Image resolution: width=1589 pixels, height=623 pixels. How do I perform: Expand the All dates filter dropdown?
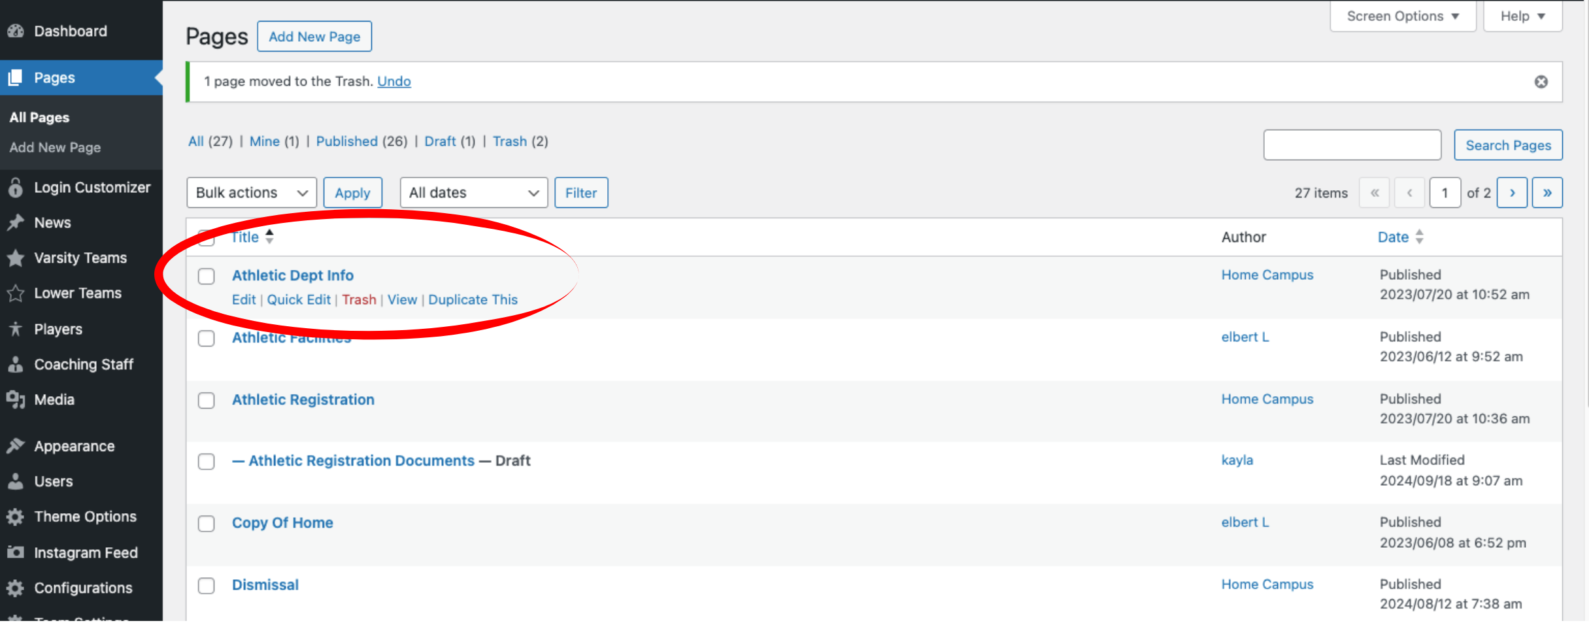coord(473,193)
